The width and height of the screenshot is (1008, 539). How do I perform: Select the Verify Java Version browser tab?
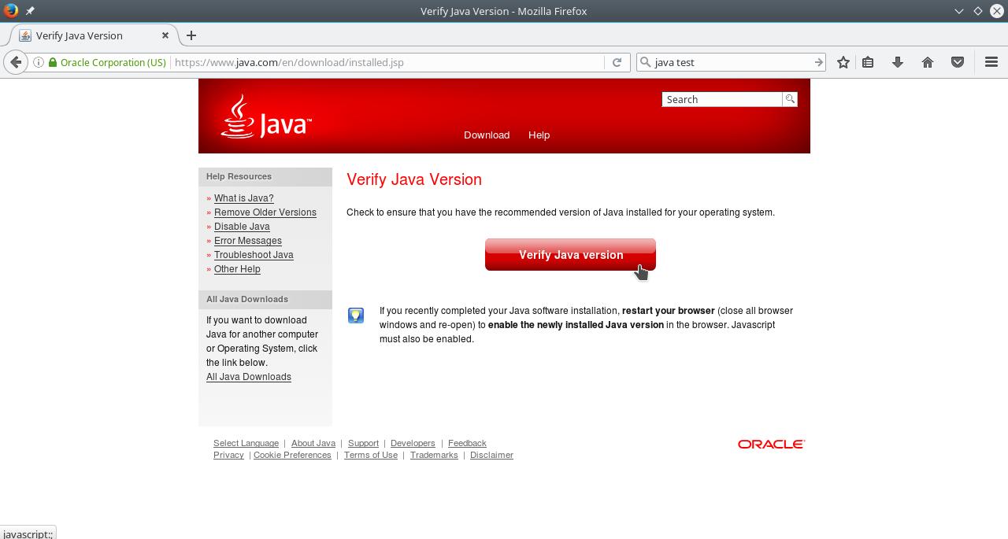coord(94,35)
